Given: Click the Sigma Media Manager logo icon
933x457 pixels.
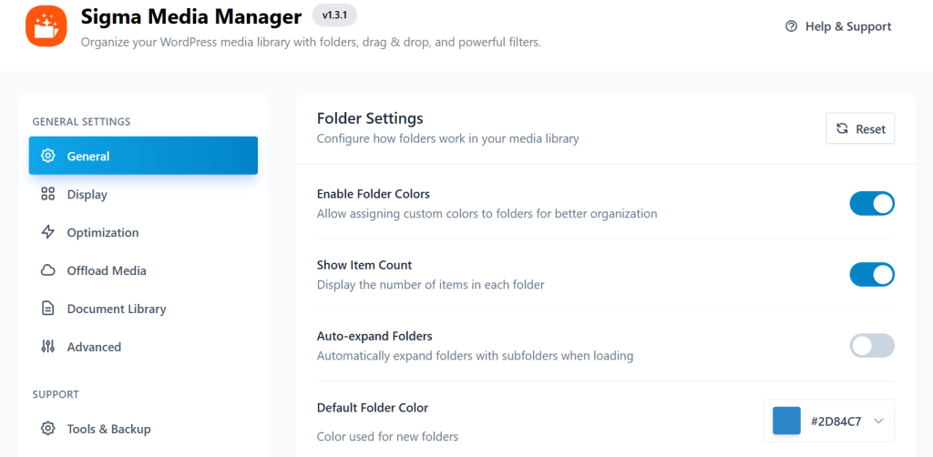Looking at the screenshot, I should 46,26.
